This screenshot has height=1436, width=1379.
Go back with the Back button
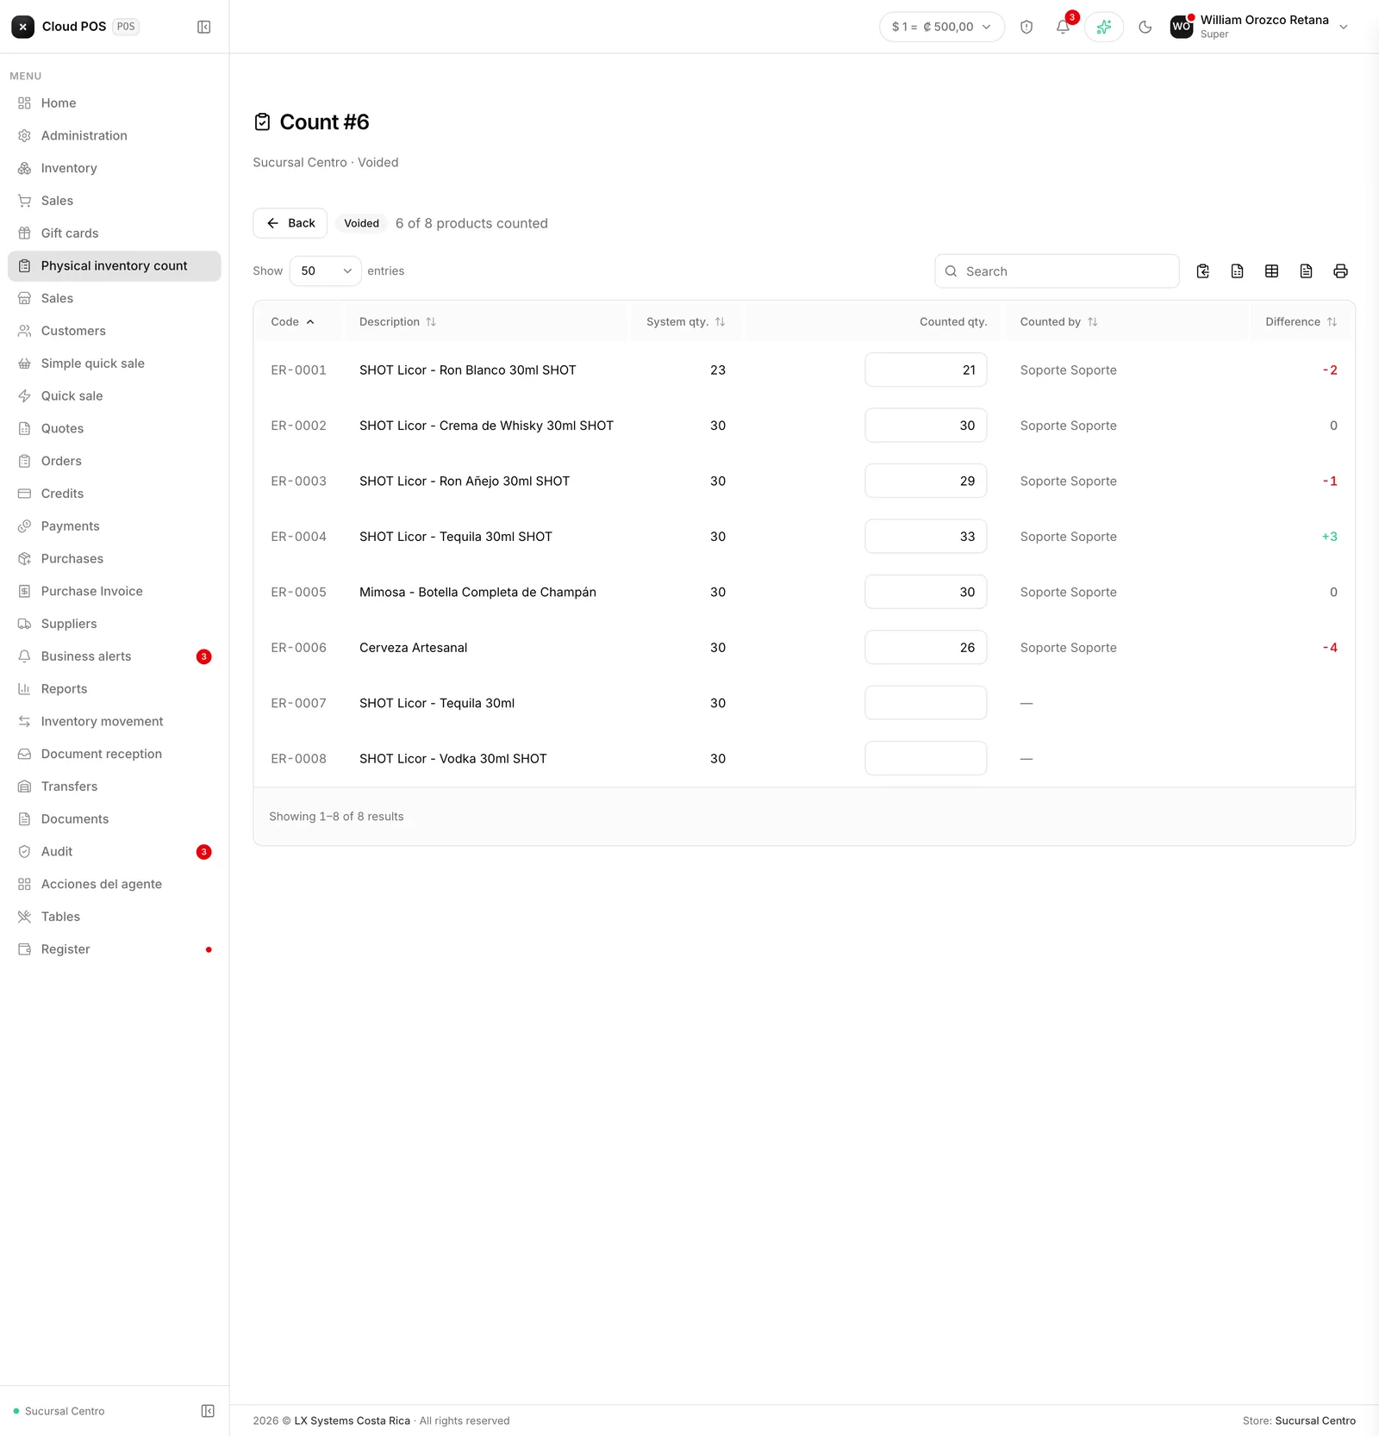pos(290,223)
